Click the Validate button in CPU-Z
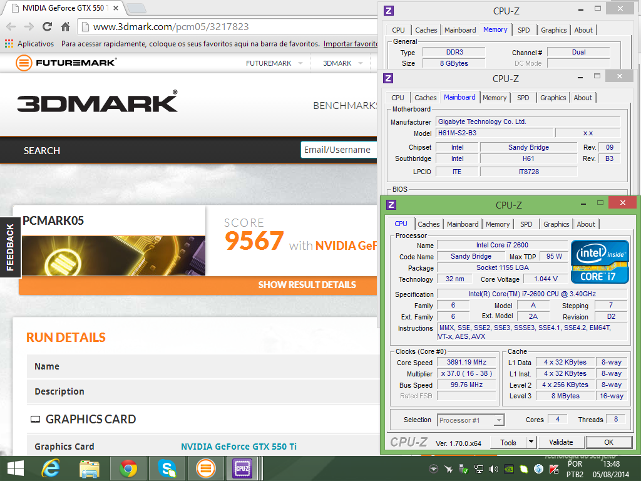The height and width of the screenshot is (481, 641). (x=561, y=442)
